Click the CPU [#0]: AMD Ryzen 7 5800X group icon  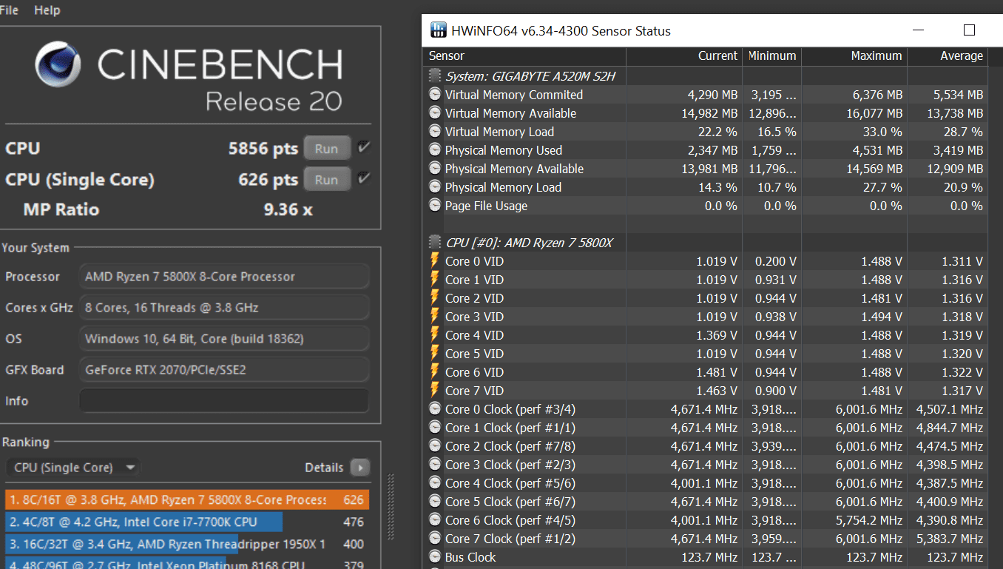tap(435, 243)
